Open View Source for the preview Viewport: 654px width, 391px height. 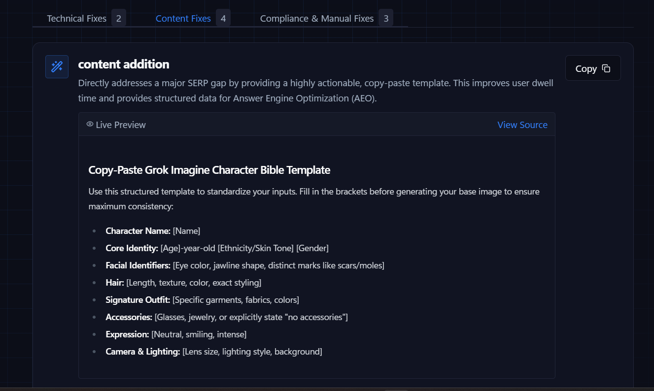522,125
